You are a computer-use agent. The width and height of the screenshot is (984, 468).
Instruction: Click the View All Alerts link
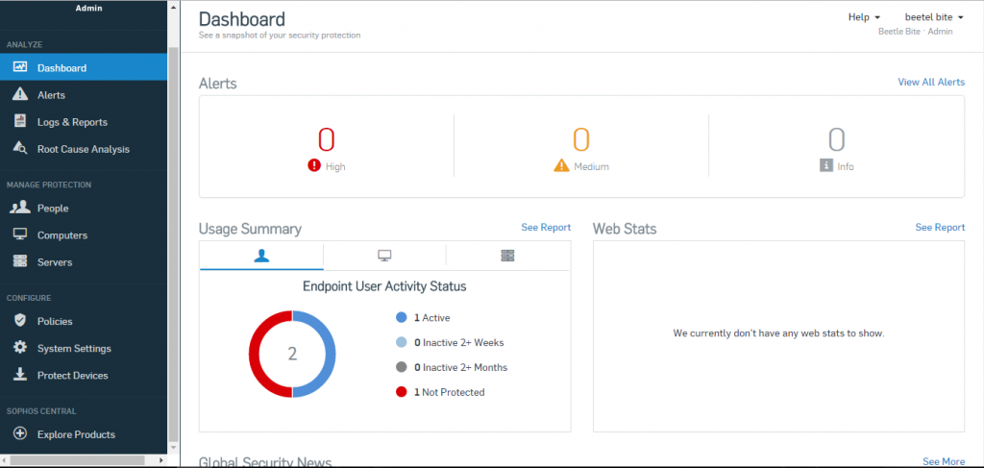coord(931,82)
